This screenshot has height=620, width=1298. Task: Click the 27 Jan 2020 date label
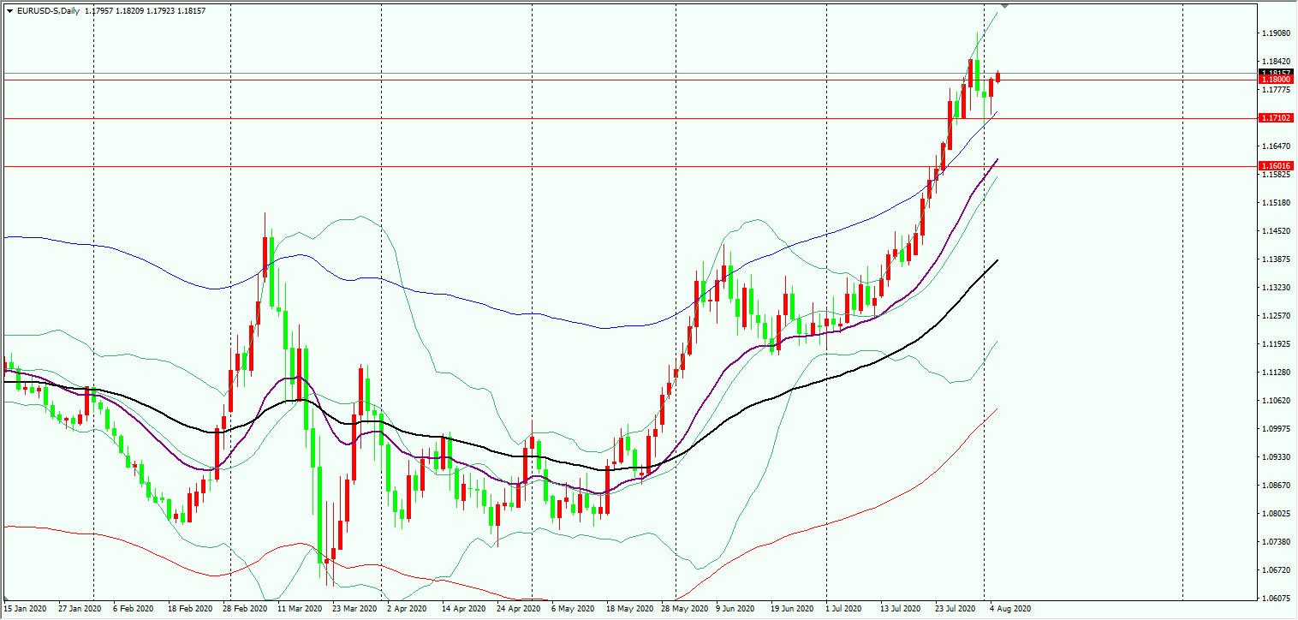point(79,609)
